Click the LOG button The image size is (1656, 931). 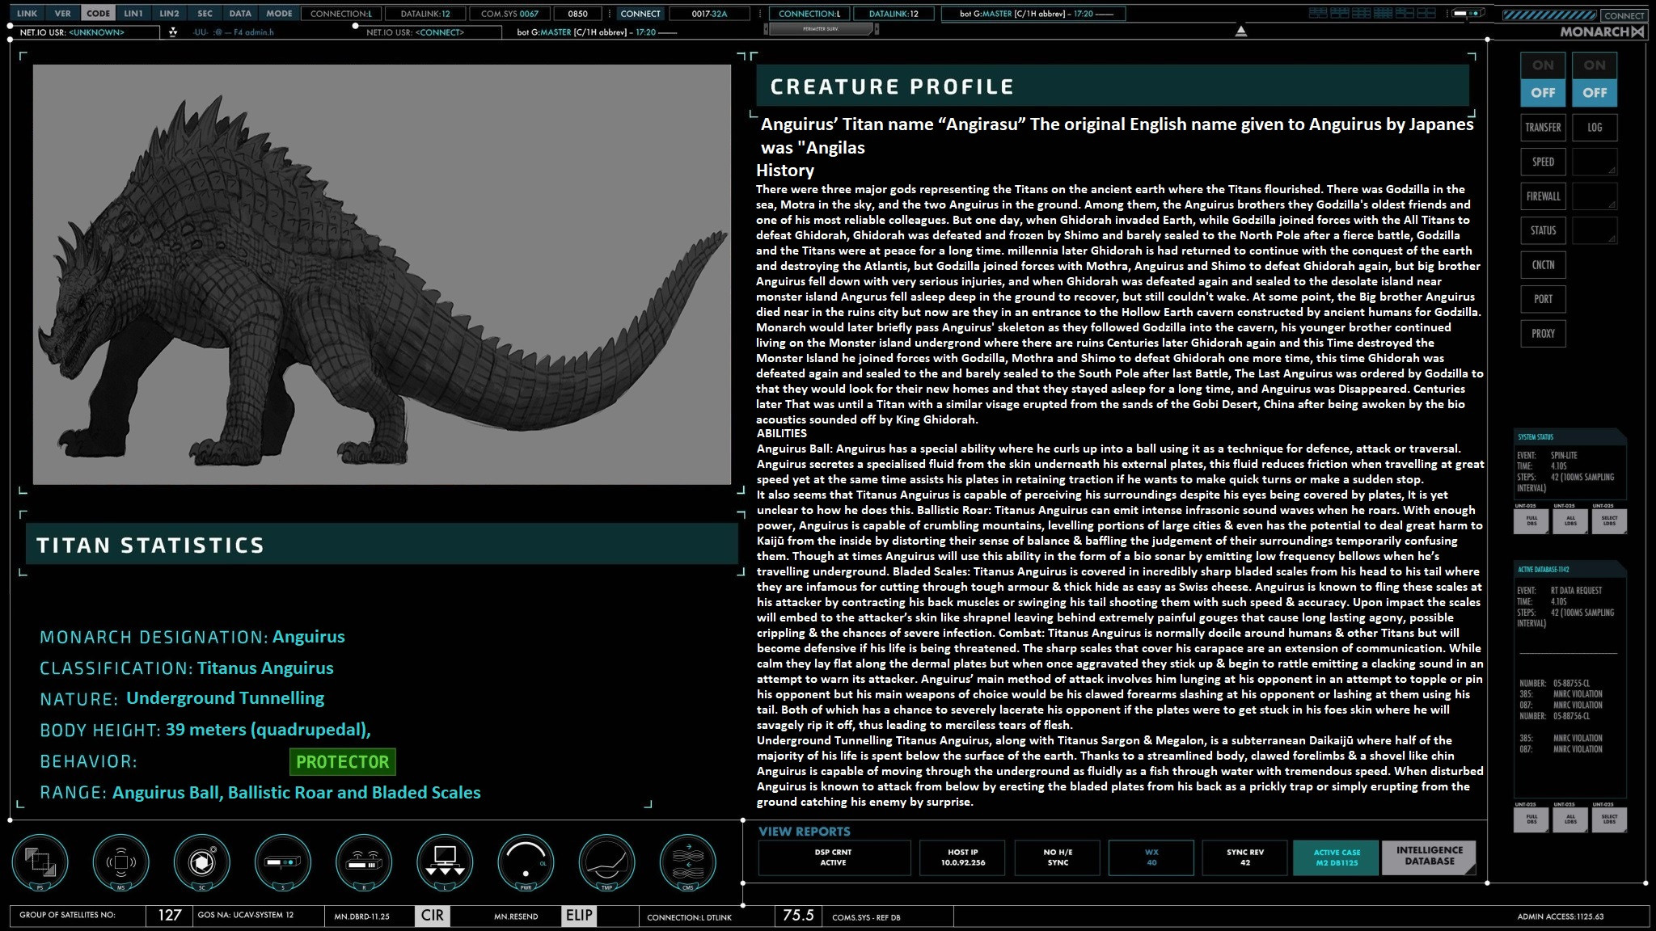click(1595, 128)
